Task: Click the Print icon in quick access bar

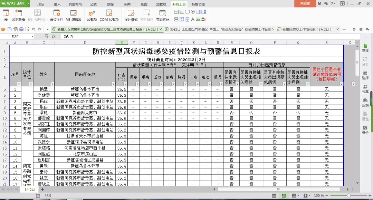Action: [x=21, y=29]
